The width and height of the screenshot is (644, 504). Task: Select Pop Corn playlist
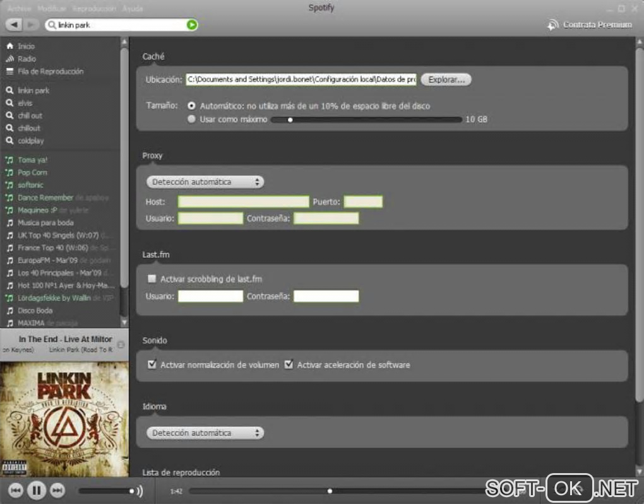pos(27,172)
